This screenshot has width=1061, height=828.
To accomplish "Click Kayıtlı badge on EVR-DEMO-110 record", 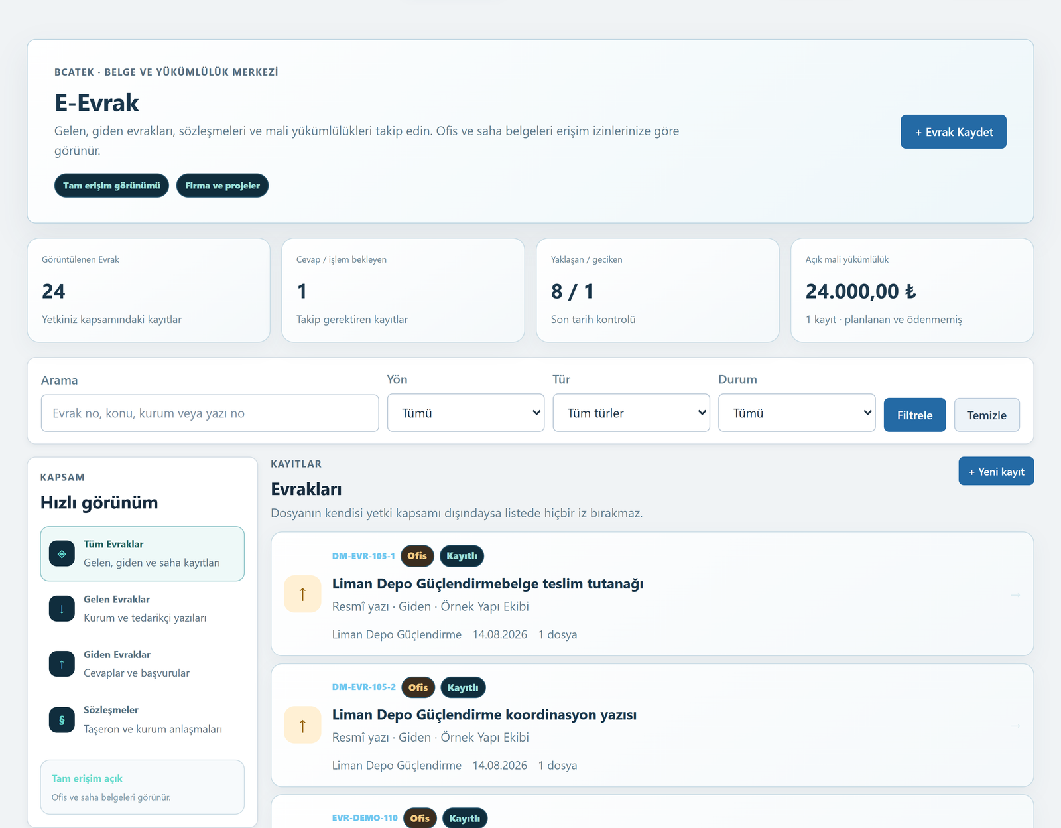I will pyautogui.click(x=465, y=818).
